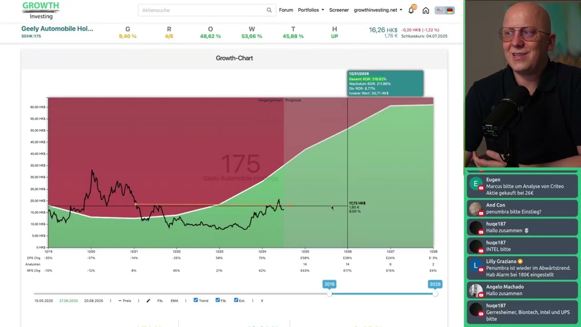Switch language to German flag
Image resolution: width=581 pixels, height=327 pixels.
coord(450,10)
